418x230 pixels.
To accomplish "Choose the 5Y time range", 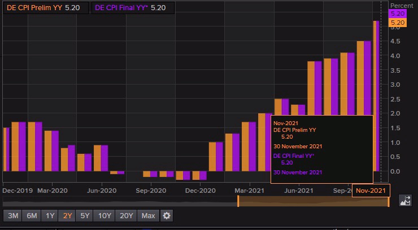I will 85,215.
